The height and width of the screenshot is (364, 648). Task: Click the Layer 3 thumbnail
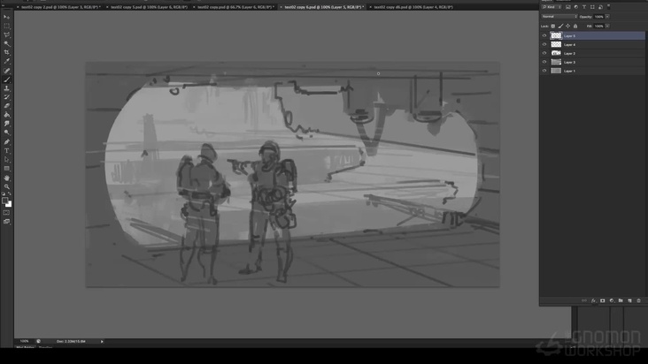(x=556, y=62)
